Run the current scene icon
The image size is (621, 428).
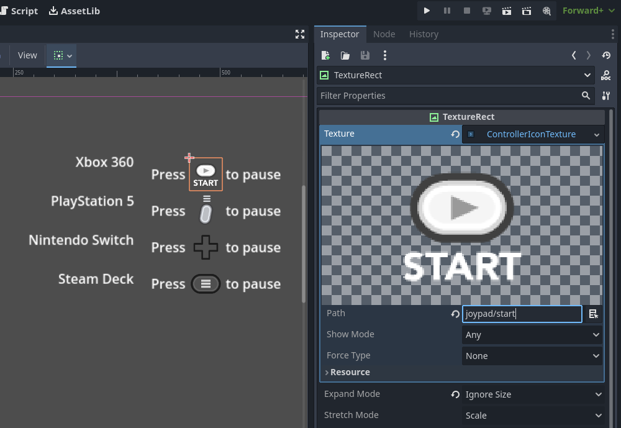point(507,11)
